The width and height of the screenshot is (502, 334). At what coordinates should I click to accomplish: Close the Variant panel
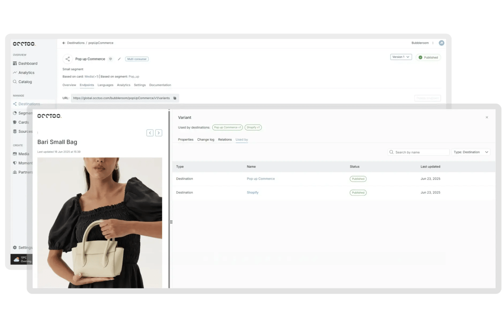click(487, 118)
